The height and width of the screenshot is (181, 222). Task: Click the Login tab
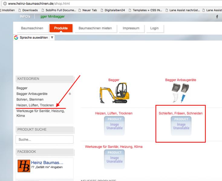(x=154, y=28)
